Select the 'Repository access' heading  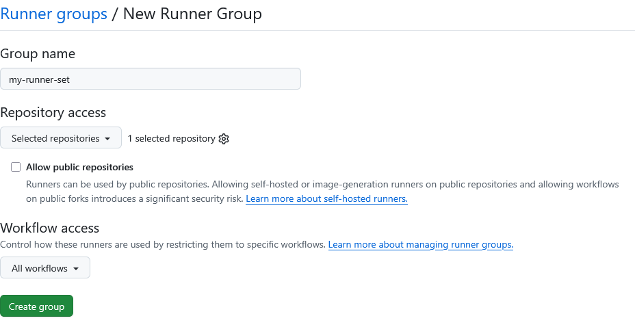tap(53, 112)
